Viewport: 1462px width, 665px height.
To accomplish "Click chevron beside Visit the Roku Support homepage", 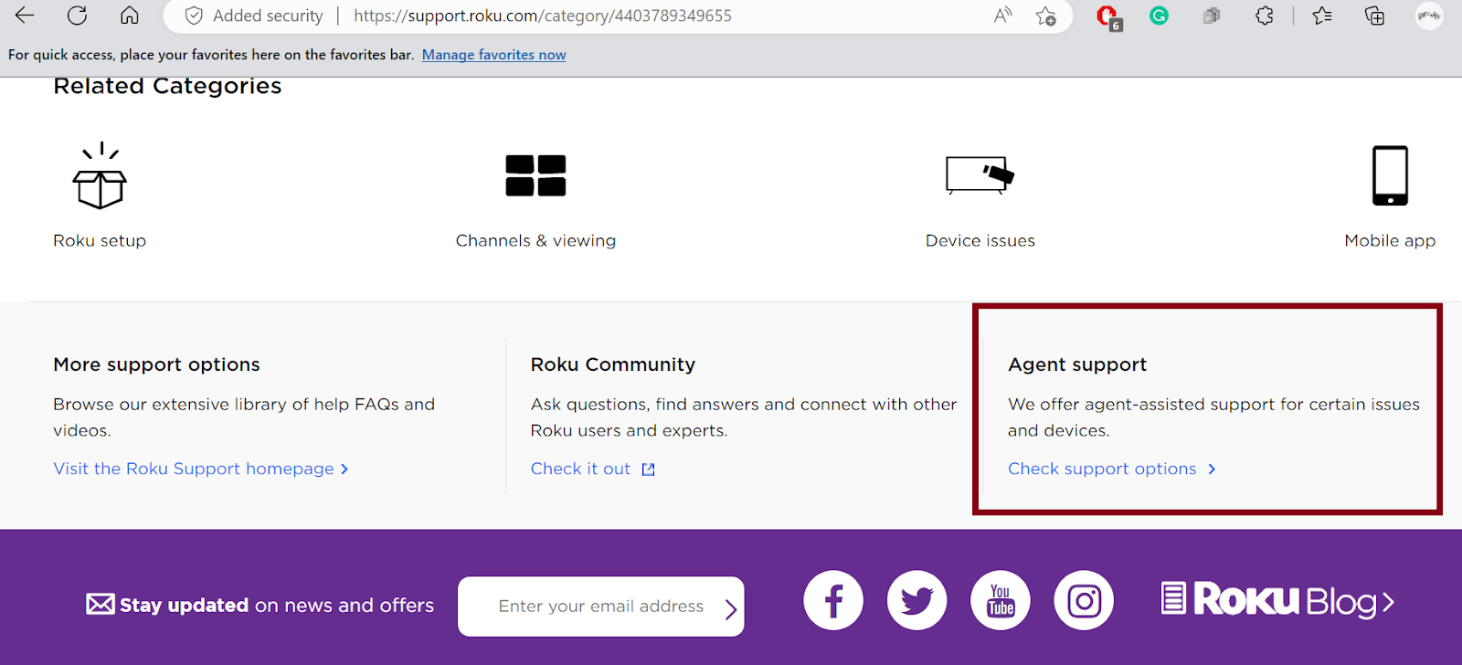I will click(344, 470).
